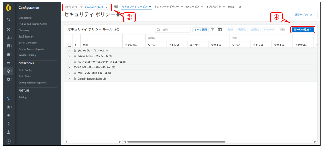Expand the Global - Default Rules (3) group
Viewport: 324px width, 148px height.
[69, 79]
